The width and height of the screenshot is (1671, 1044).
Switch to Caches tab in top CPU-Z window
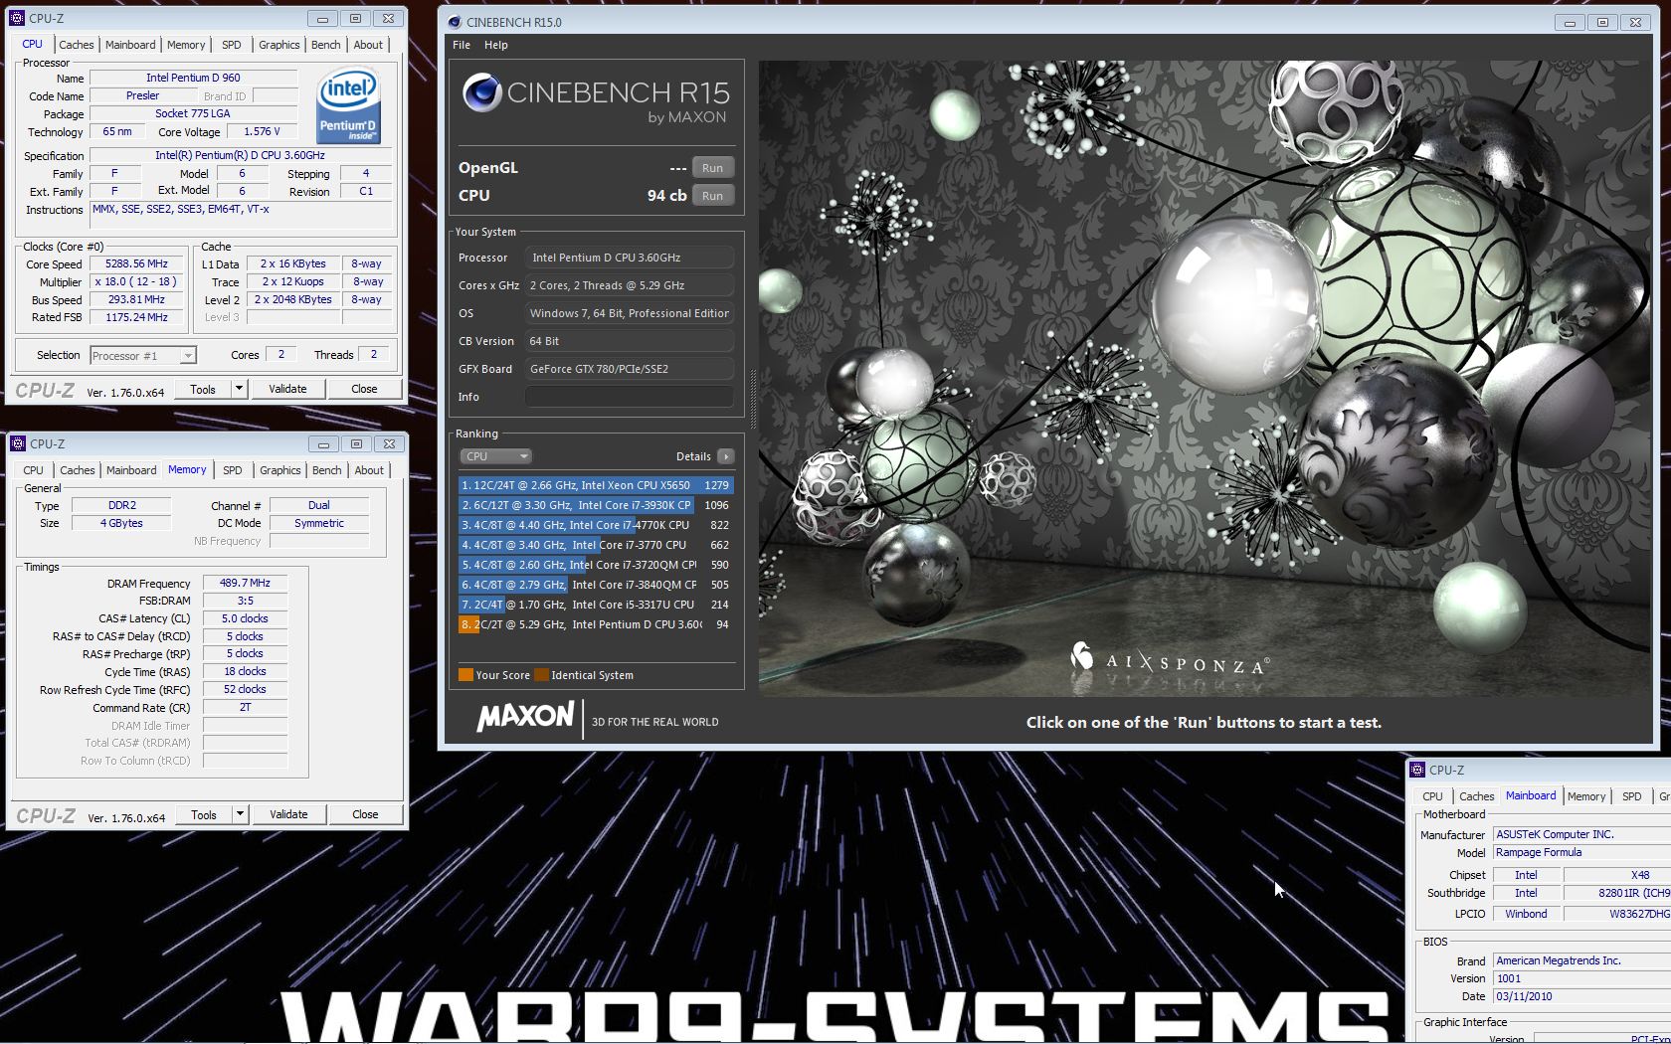tap(77, 45)
